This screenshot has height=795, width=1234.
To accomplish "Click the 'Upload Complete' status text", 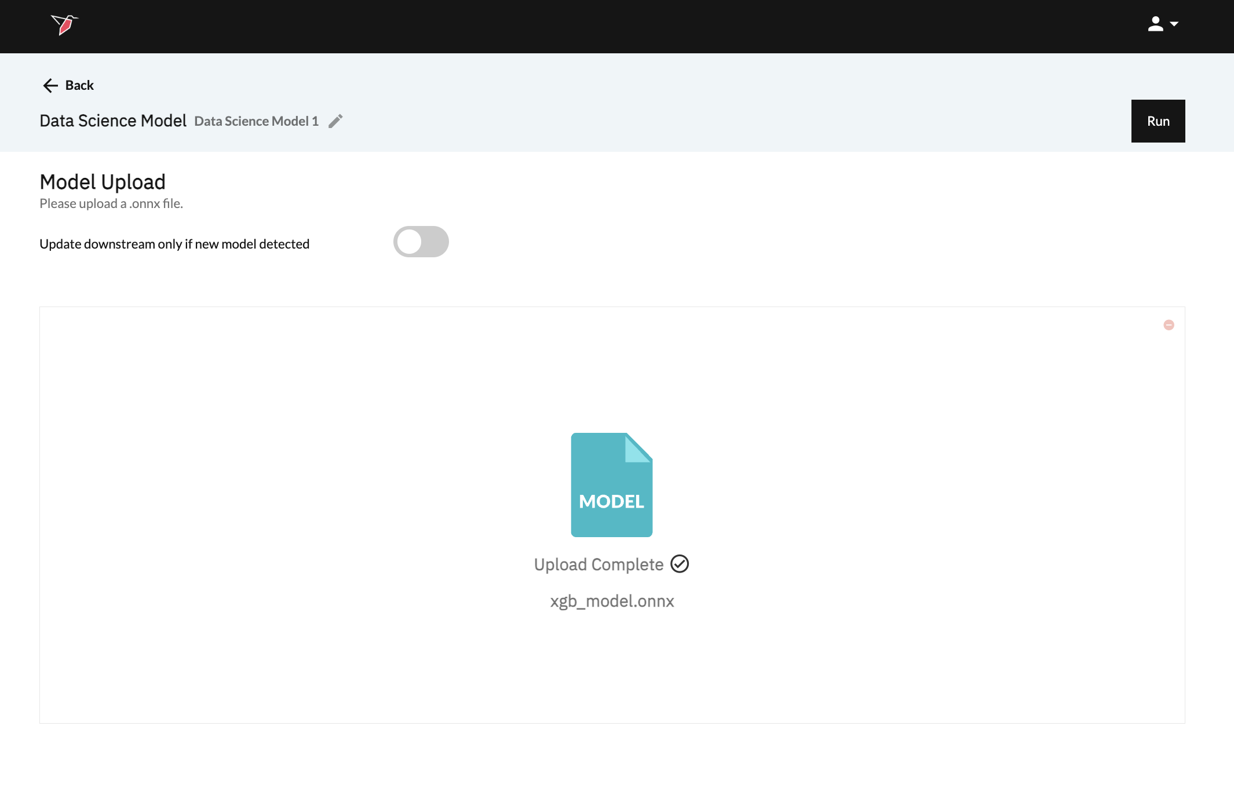I will point(598,564).
